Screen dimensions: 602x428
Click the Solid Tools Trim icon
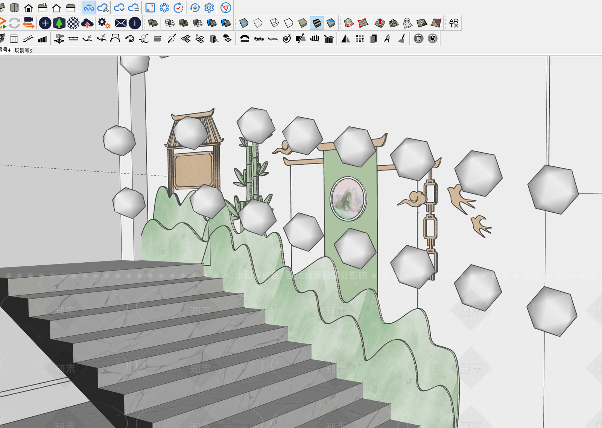(212, 23)
